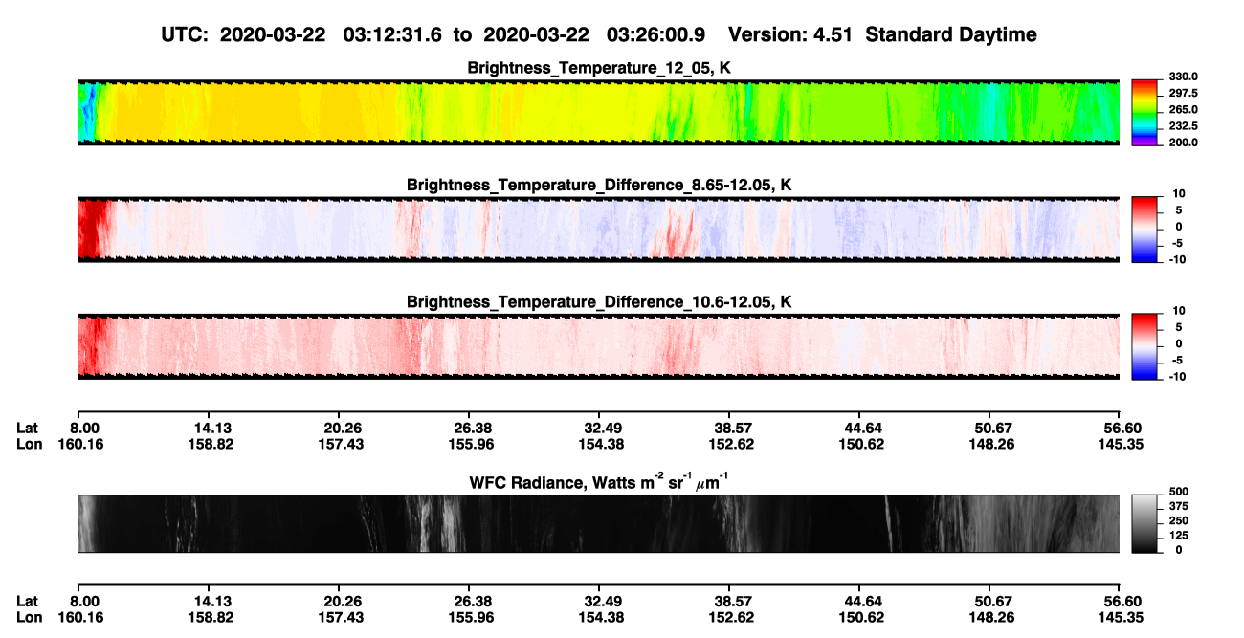Click the 10 tick on 8.65-12.05 colorbar
The width and height of the screenshot is (1244, 638).
1178,194
